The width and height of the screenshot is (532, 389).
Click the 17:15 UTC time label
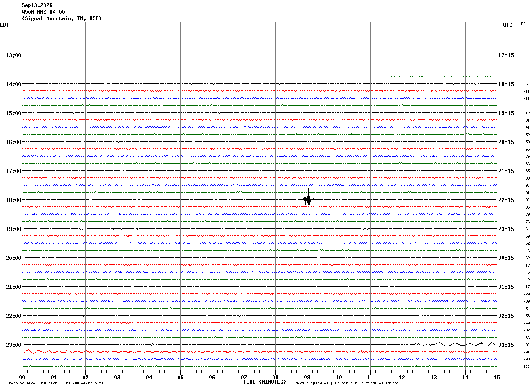tap(506, 55)
